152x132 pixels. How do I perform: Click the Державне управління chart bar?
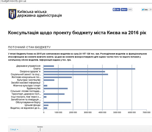pos(49,66)
